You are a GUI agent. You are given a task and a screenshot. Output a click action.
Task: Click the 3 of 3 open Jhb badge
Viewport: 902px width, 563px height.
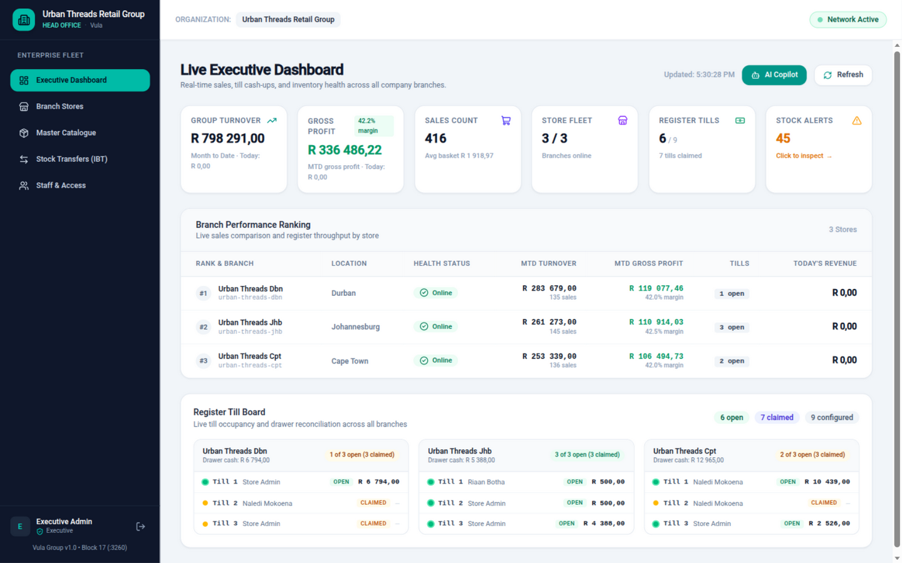tap(587, 455)
